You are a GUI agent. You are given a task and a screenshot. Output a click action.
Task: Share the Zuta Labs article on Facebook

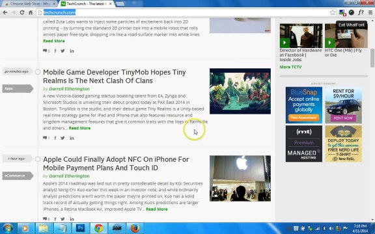(55, 51)
